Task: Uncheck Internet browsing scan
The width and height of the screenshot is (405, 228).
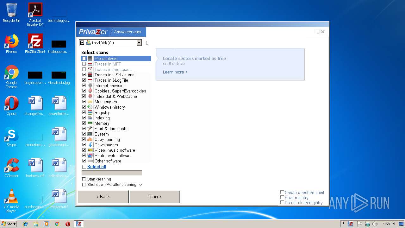Action: coord(84,85)
